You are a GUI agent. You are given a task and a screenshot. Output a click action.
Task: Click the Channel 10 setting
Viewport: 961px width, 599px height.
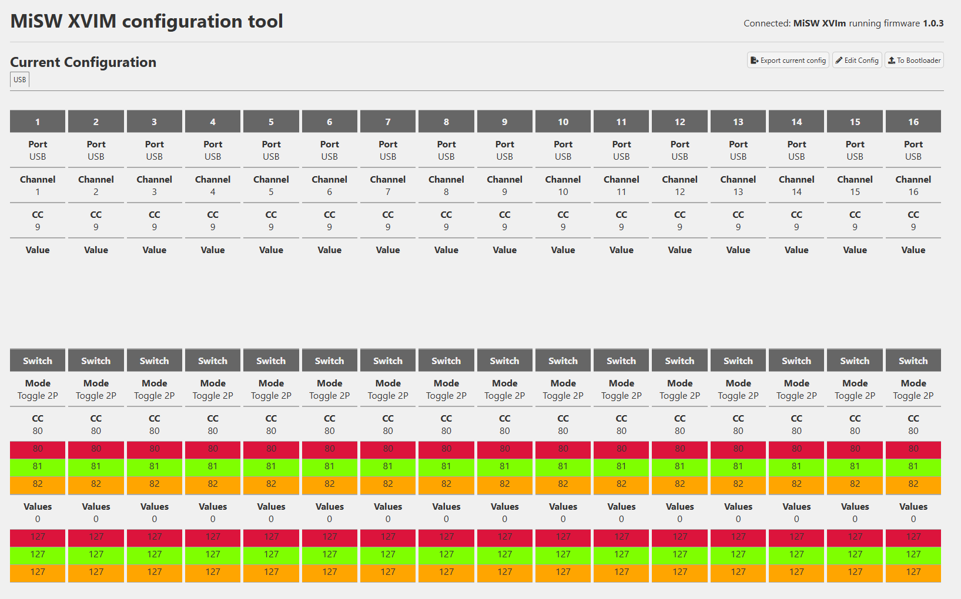(563, 186)
